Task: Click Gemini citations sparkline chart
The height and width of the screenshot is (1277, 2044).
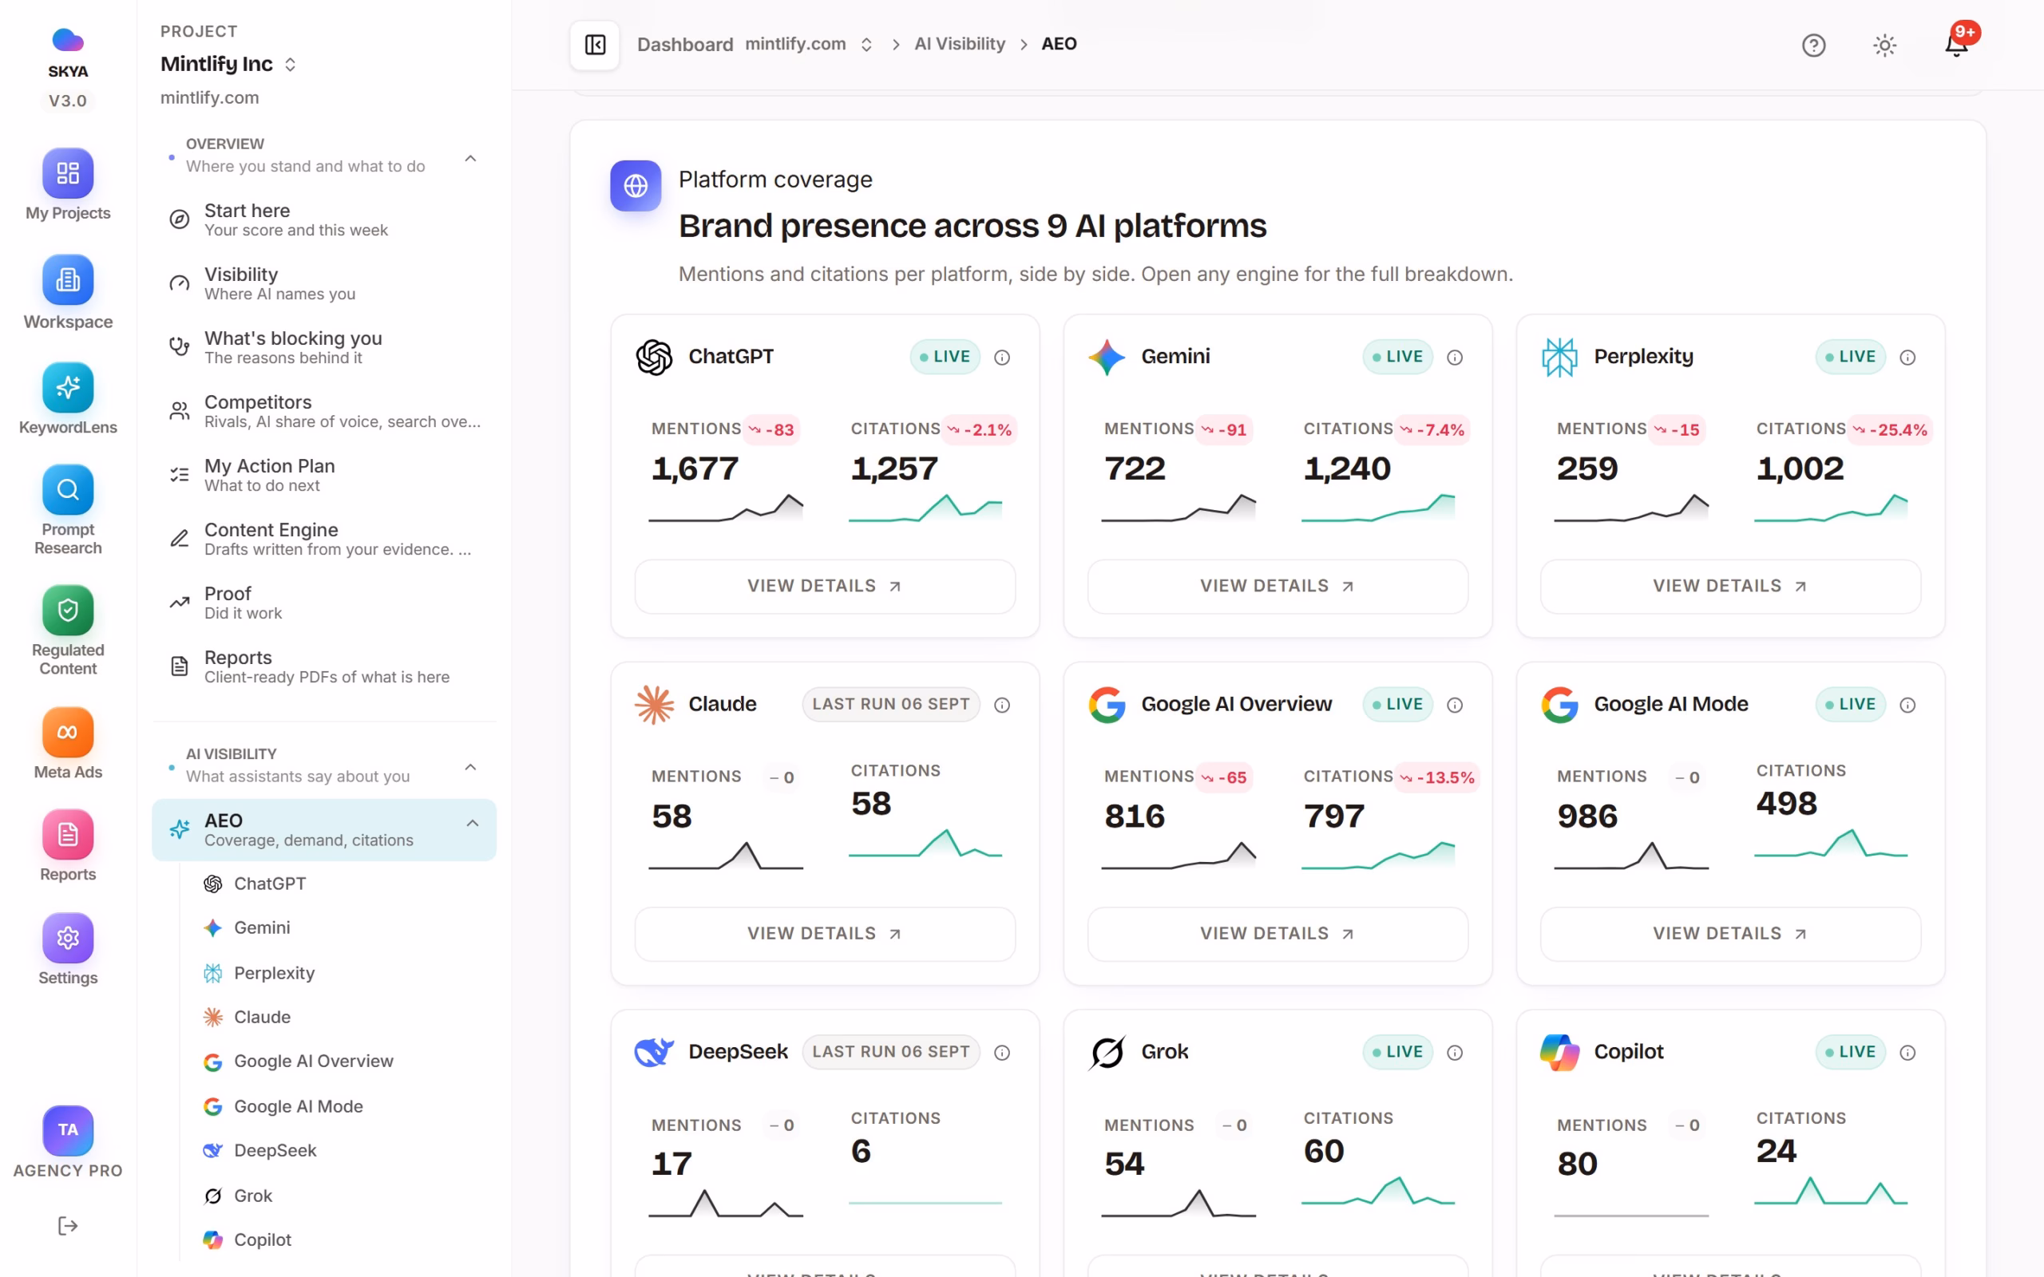Action: (x=1377, y=507)
